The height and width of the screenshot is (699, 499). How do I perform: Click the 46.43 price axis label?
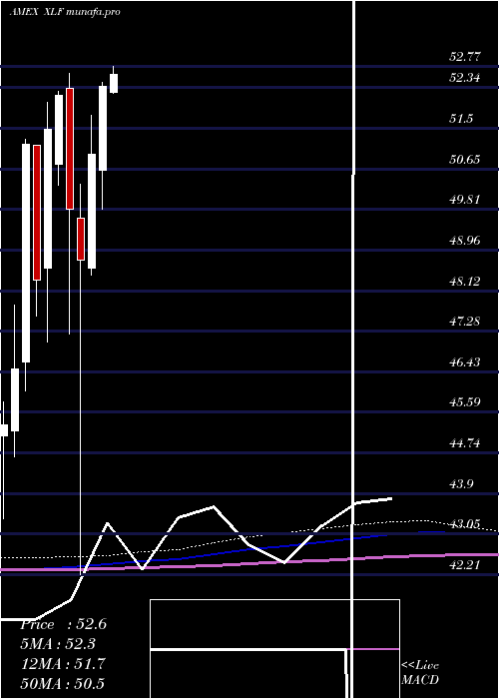pyautogui.click(x=465, y=361)
